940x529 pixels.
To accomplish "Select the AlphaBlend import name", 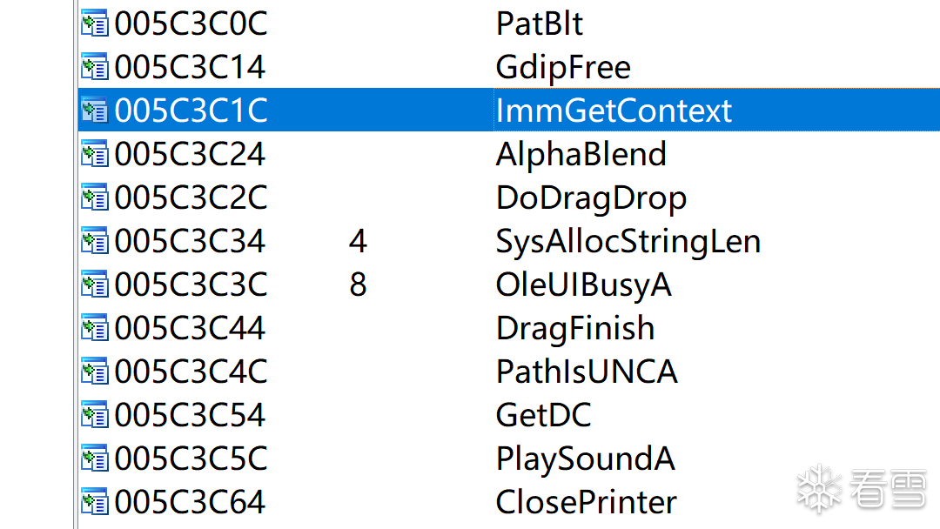I will click(581, 154).
